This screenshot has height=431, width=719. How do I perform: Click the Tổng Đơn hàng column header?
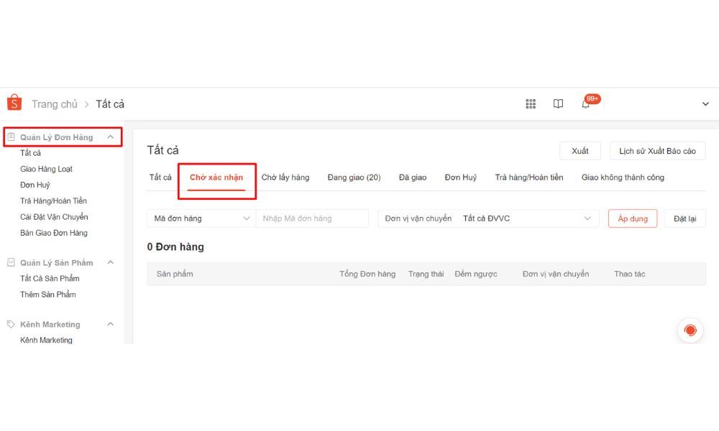point(367,274)
